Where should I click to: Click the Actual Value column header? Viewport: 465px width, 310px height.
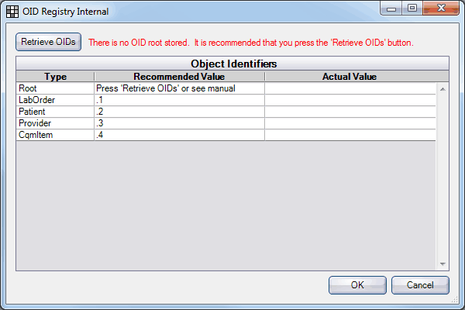[x=349, y=77]
